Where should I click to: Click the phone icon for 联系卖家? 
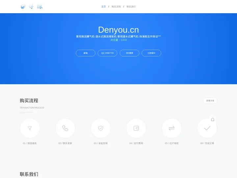(65, 128)
